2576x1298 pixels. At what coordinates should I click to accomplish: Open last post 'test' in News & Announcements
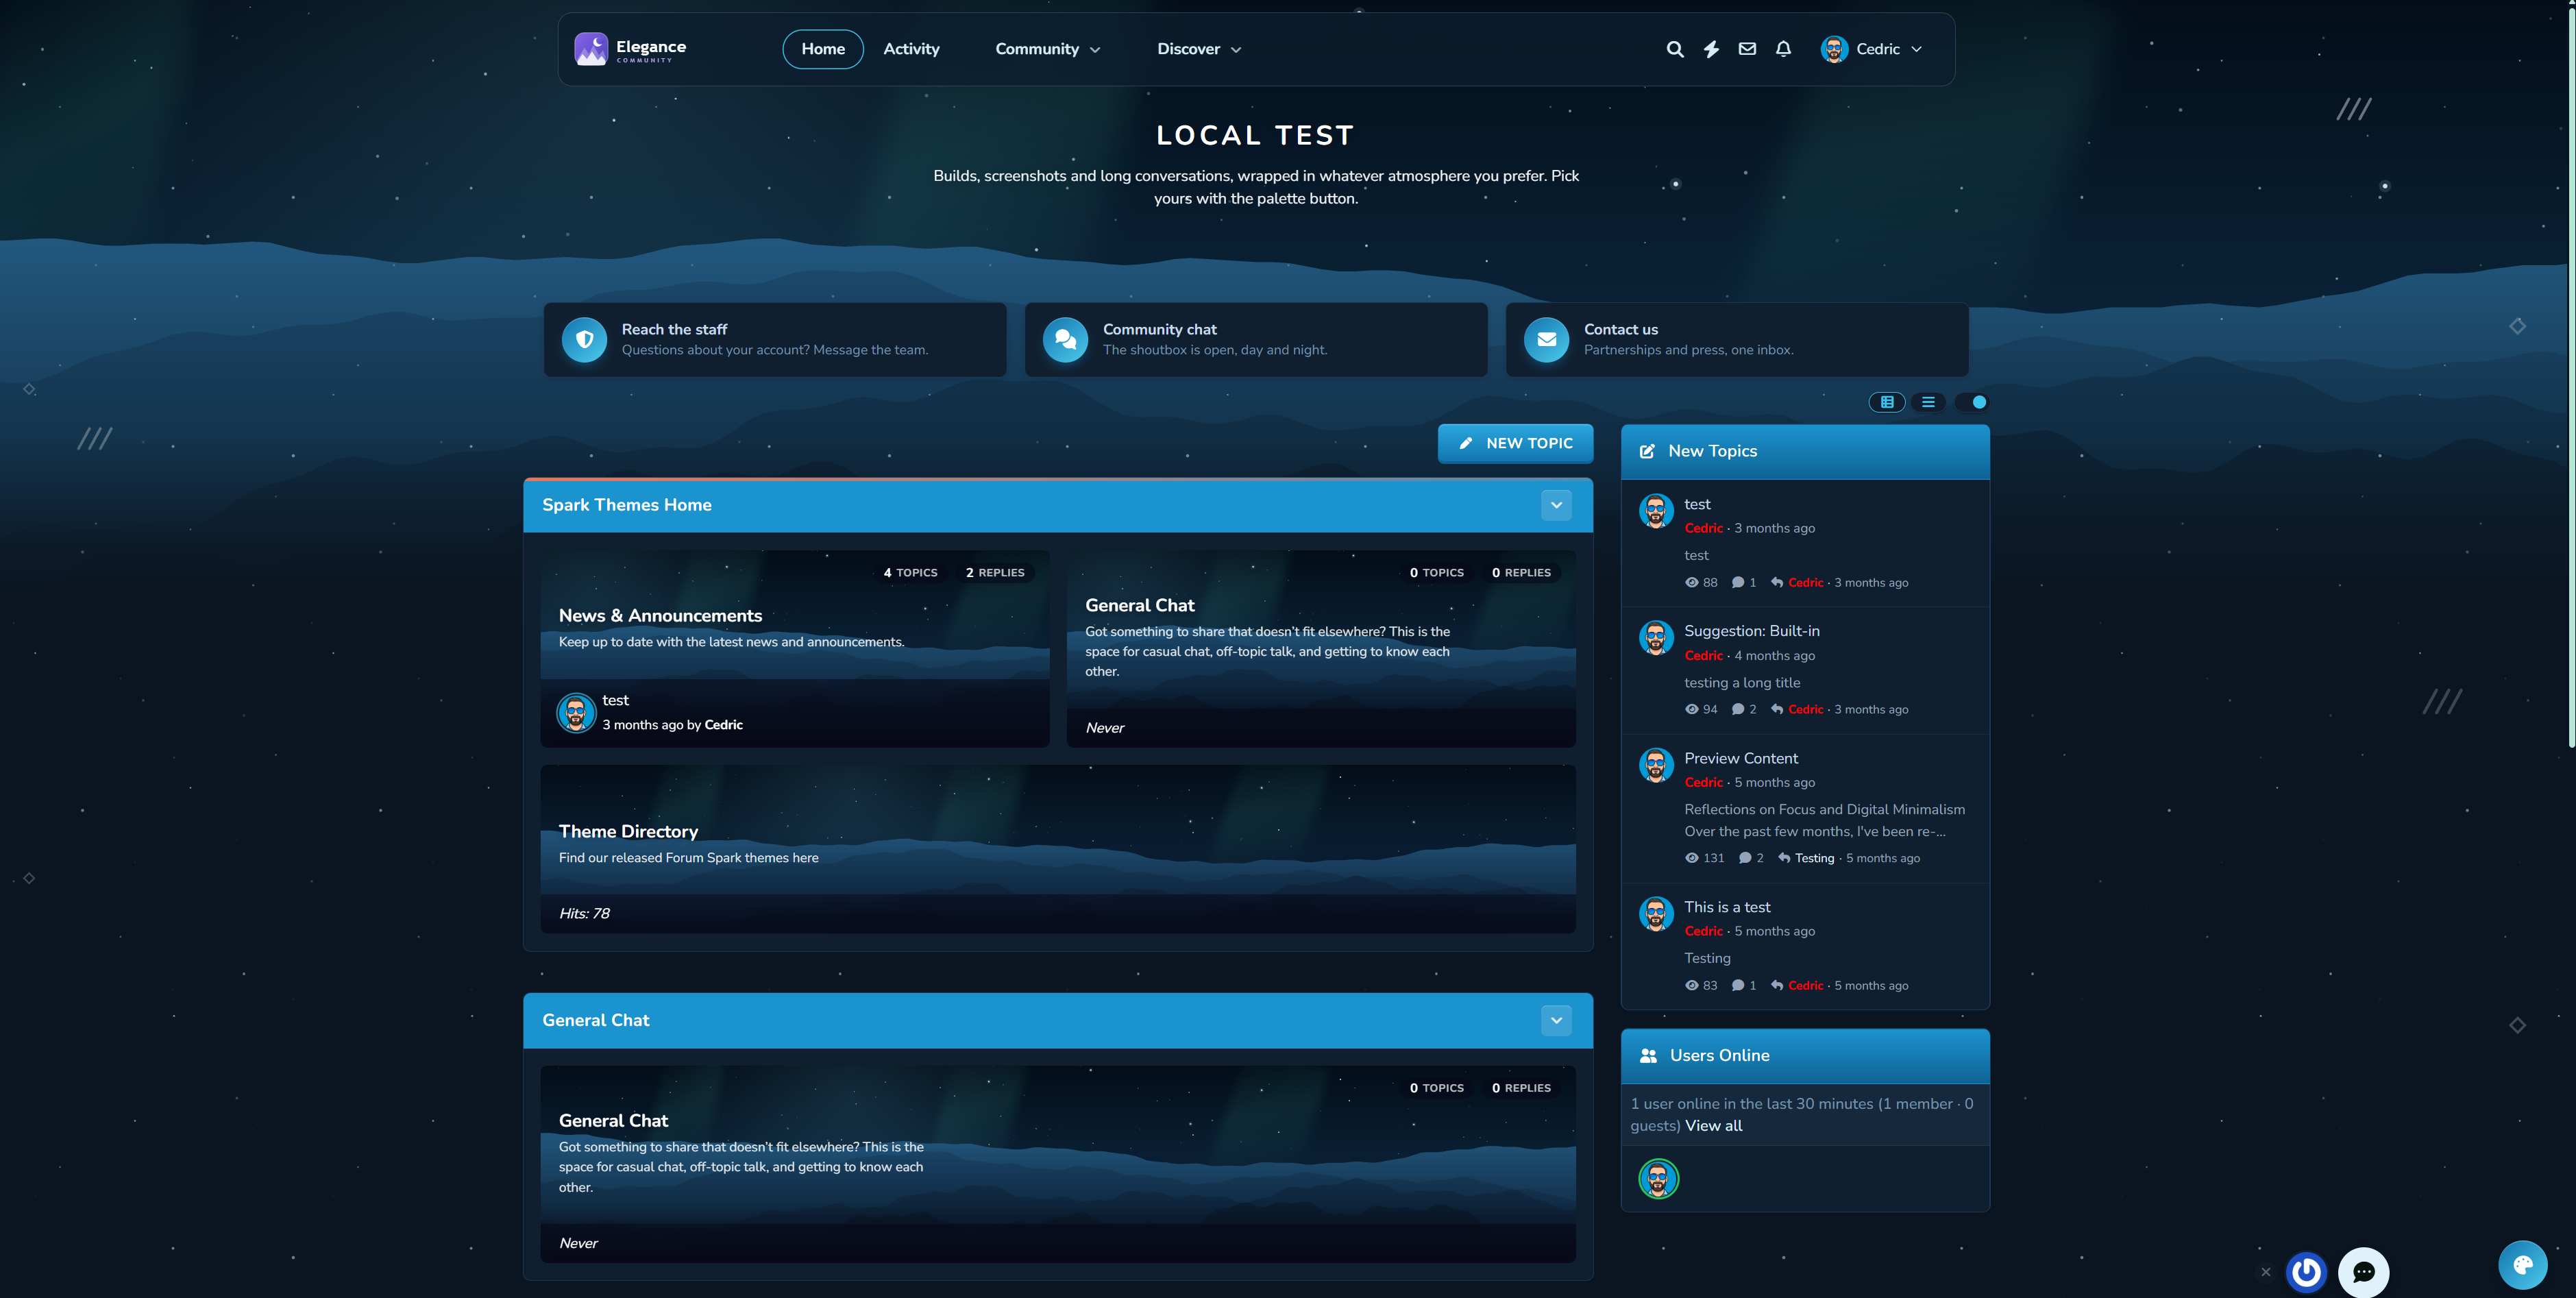pyautogui.click(x=615, y=700)
